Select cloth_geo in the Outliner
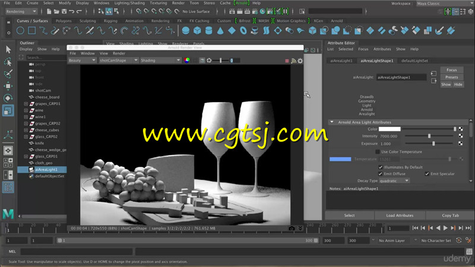Image resolution: width=475 pixels, height=267 pixels. 43,163
